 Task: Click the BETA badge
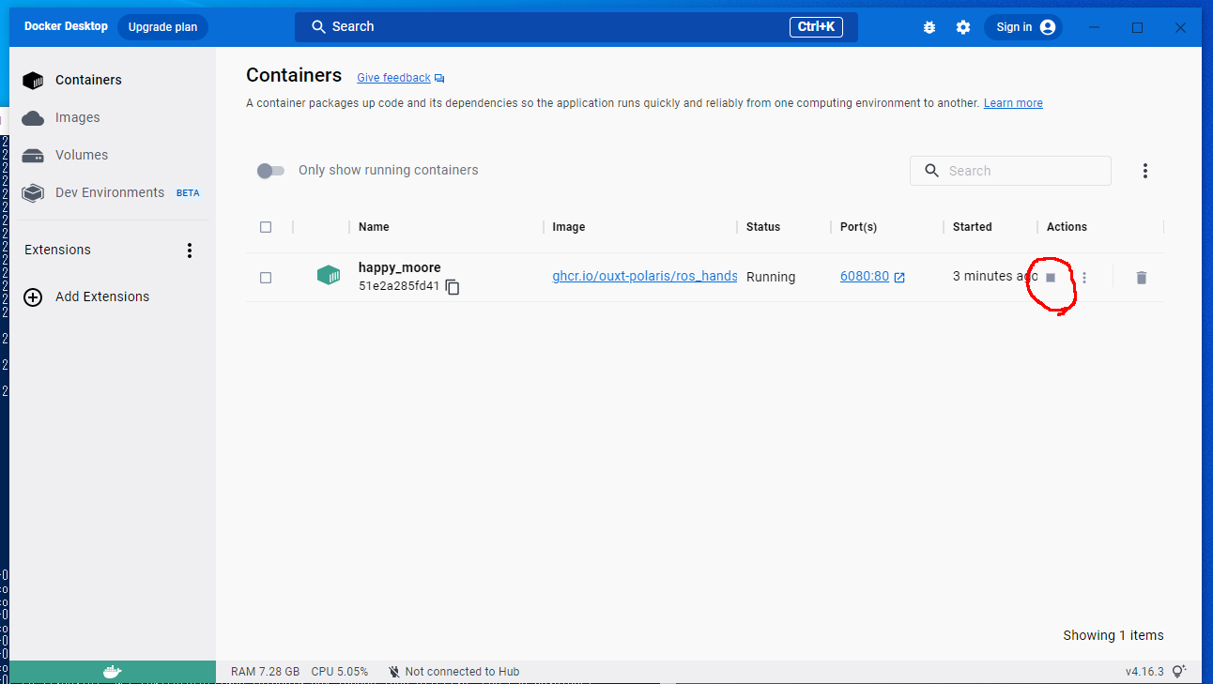188,193
